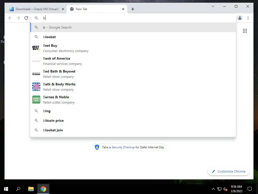258x194 pixels.
Task: Click the Bank of America logo
Action: pyautogui.click(x=36, y=61)
